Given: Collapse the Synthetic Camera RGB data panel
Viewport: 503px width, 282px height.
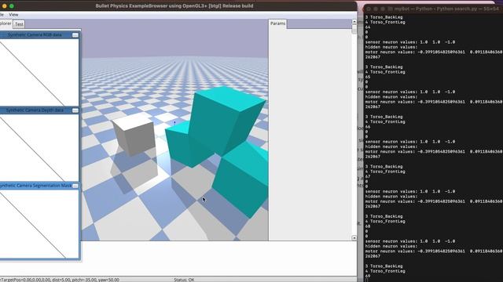Looking at the screenshot, I should tap(75, 34).
